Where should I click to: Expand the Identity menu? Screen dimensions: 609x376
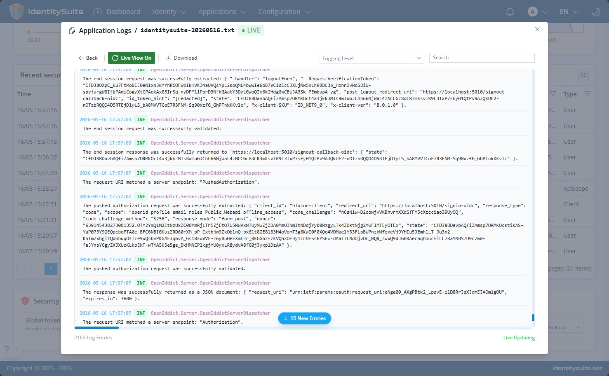tap(169, 12)
